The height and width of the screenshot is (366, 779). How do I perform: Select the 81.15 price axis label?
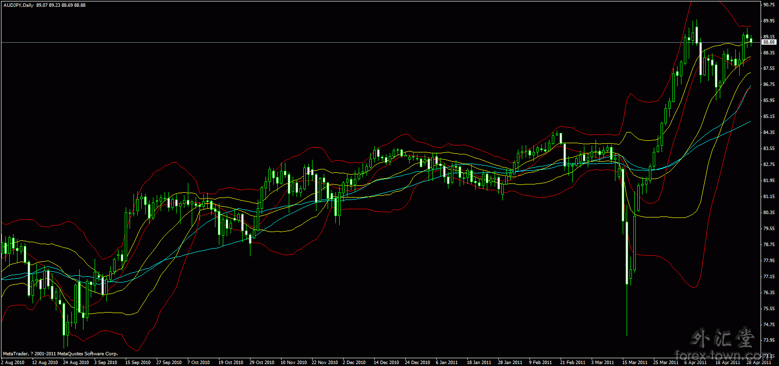769,197
